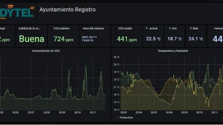The width and height of the screenshot is (223, 125).
Task: Click the 23 °C label on the temperature axis
Action: point(117,72)
